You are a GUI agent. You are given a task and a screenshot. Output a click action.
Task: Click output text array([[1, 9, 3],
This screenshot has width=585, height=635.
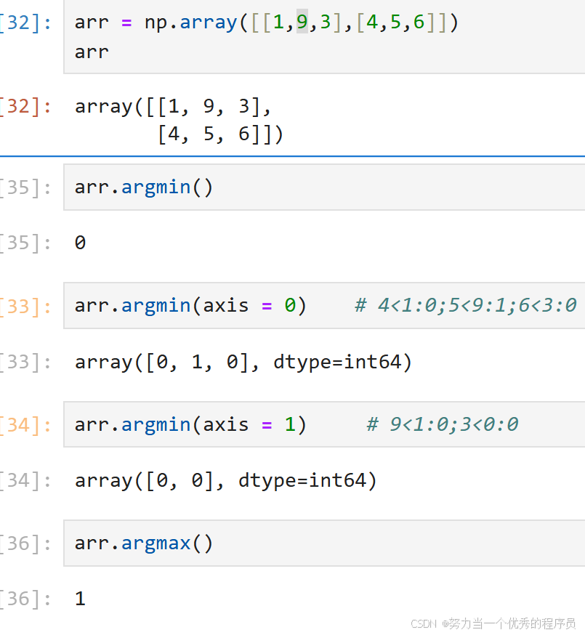pyautogui.click(x=173, y=107)
